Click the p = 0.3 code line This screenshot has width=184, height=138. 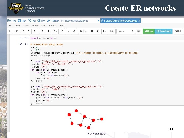point(35,50)
